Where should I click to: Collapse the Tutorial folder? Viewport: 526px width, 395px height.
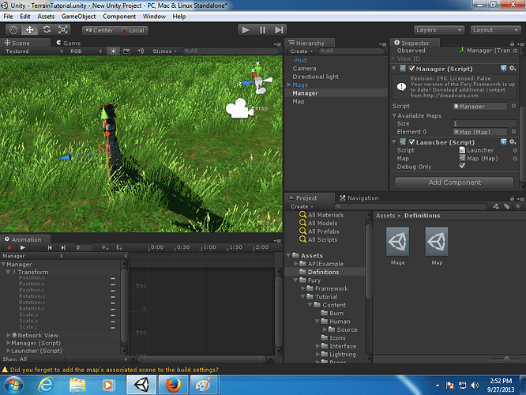click(x=302, y=297)
